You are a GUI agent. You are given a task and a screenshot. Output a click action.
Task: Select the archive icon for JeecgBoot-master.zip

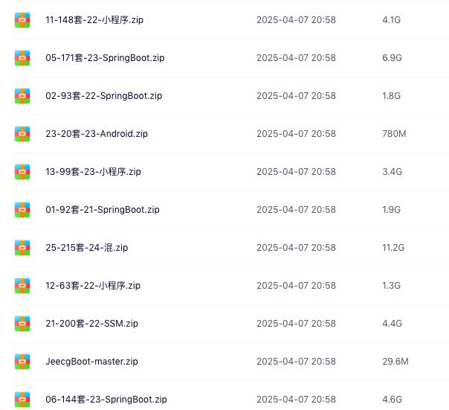tap(22, 362)
